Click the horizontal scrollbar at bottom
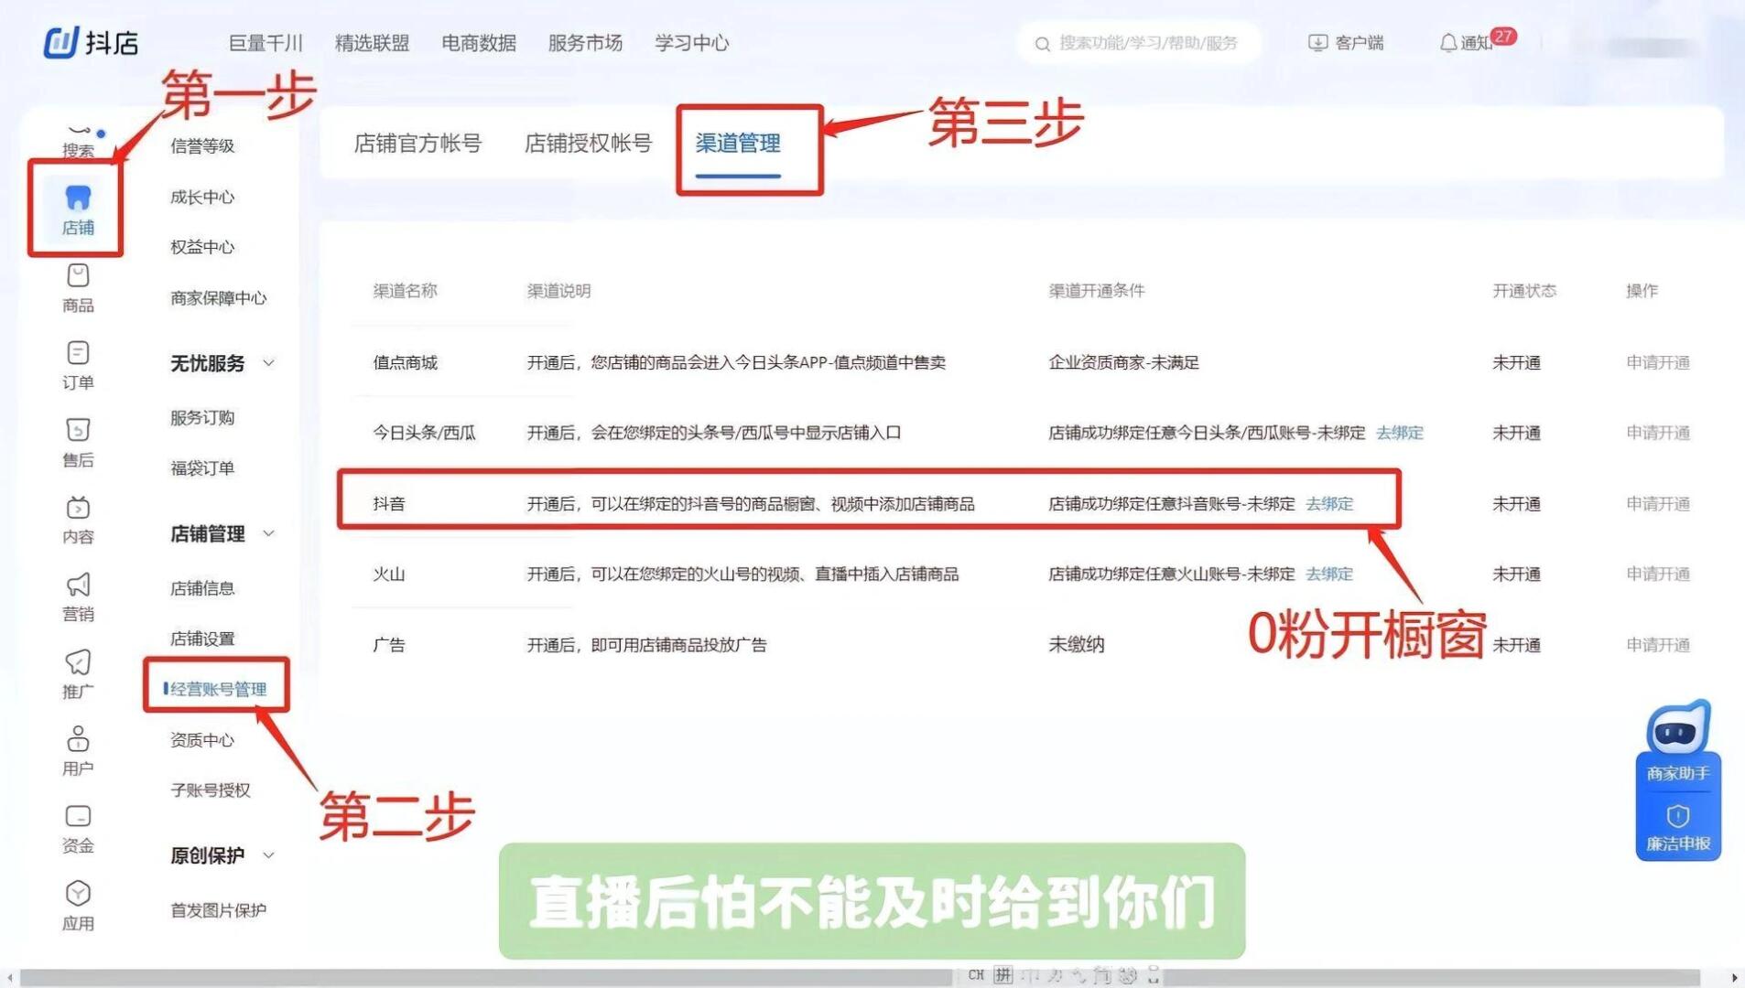Screen dimensions: 1745x988 861,977
